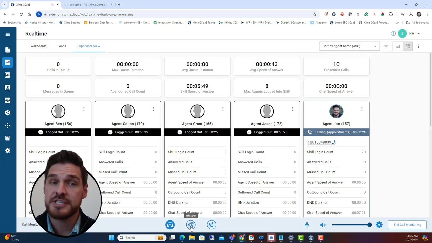432x243 pixels.
Task: Click the monitoring volume slider
Action: pyautogui.click(x=351, y=225)
